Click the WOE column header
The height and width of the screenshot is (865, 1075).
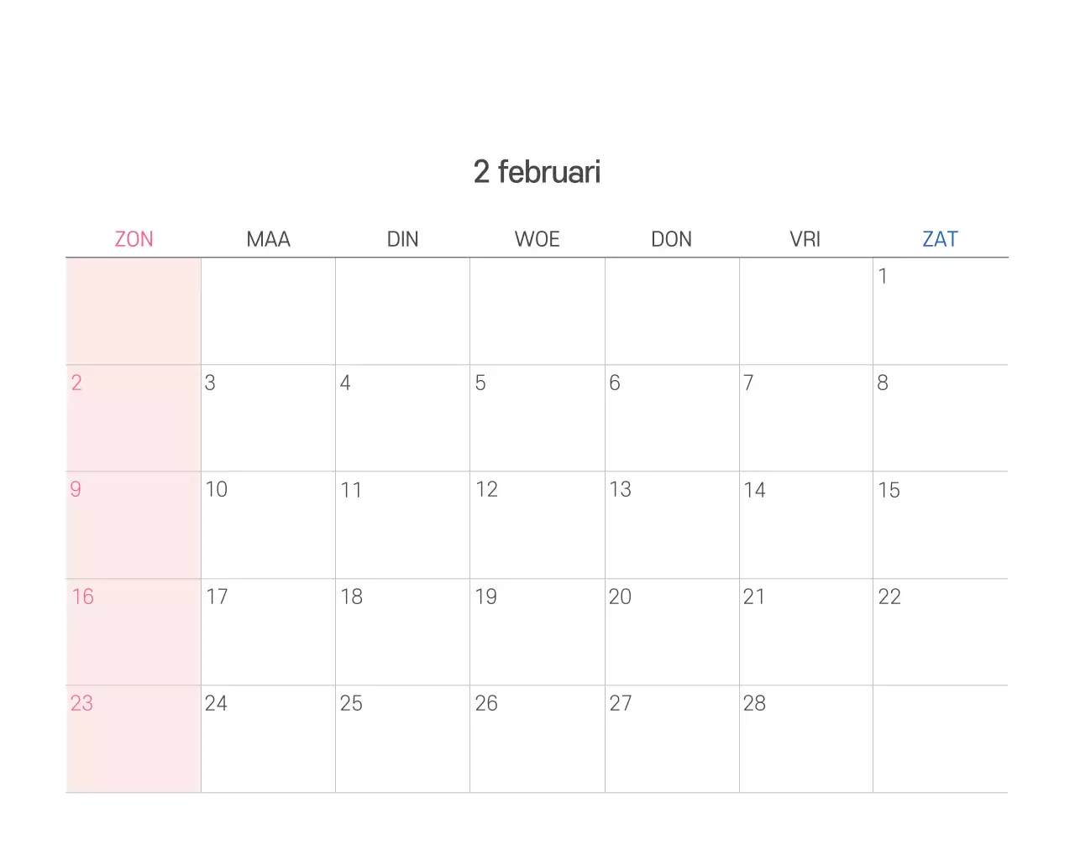point(537,239)
